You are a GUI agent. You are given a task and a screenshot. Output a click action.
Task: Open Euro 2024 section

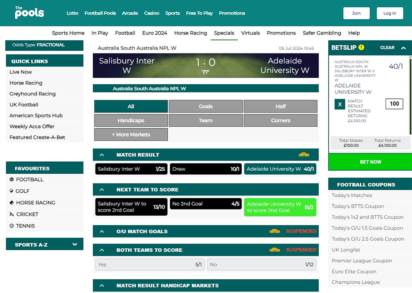(x=154, y=33)
